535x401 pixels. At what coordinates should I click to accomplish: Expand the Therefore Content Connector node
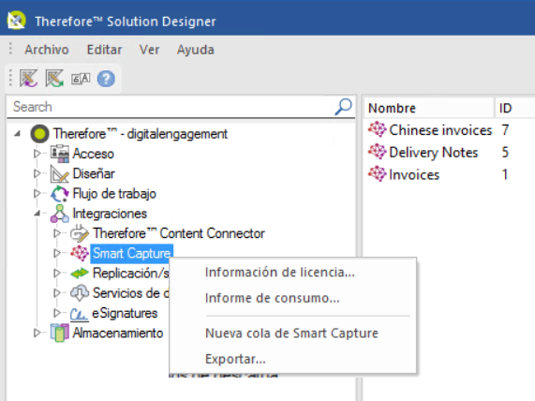[x=57, y=233]
